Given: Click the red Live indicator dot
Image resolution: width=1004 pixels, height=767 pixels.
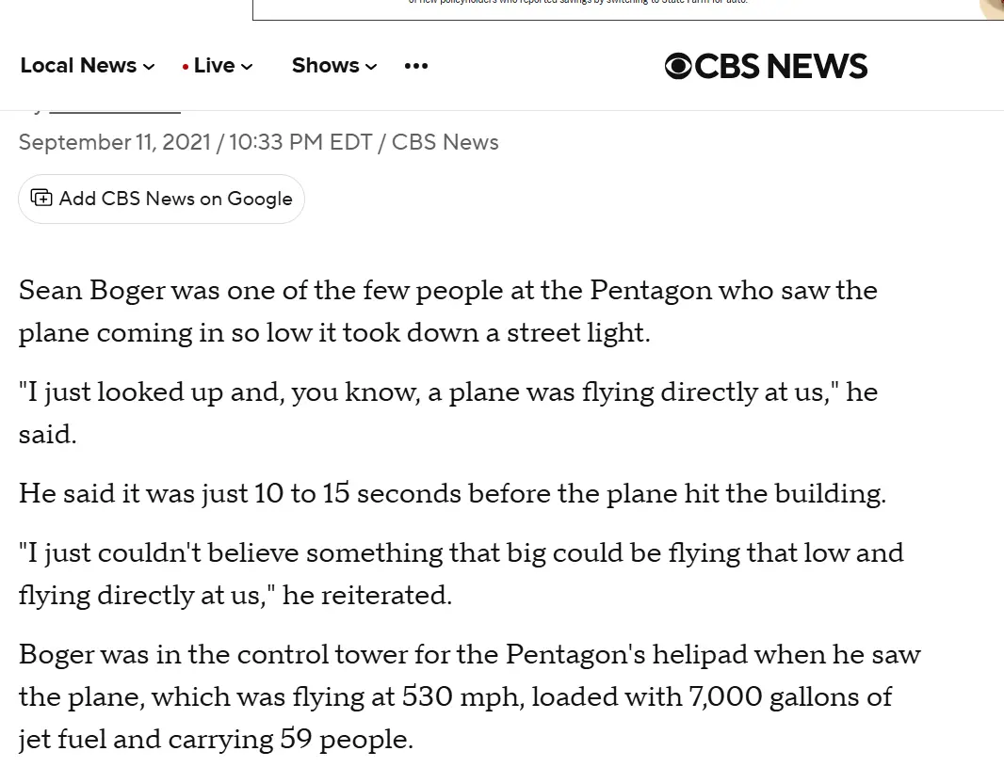Looking at the screenshot, I should pos(186,67).
